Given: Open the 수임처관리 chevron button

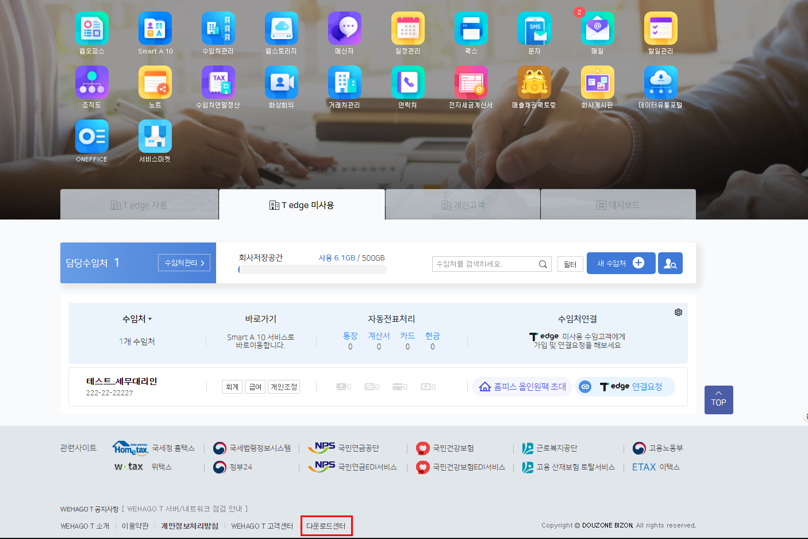Looking at the screenshot, I should tap(184, 263).
